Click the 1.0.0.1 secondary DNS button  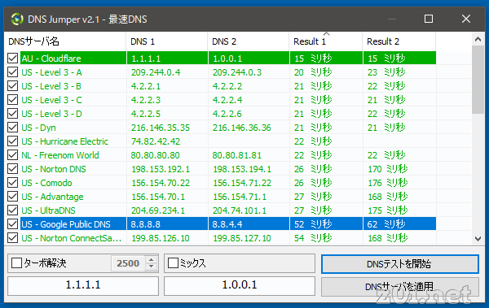tap(240, 285)
